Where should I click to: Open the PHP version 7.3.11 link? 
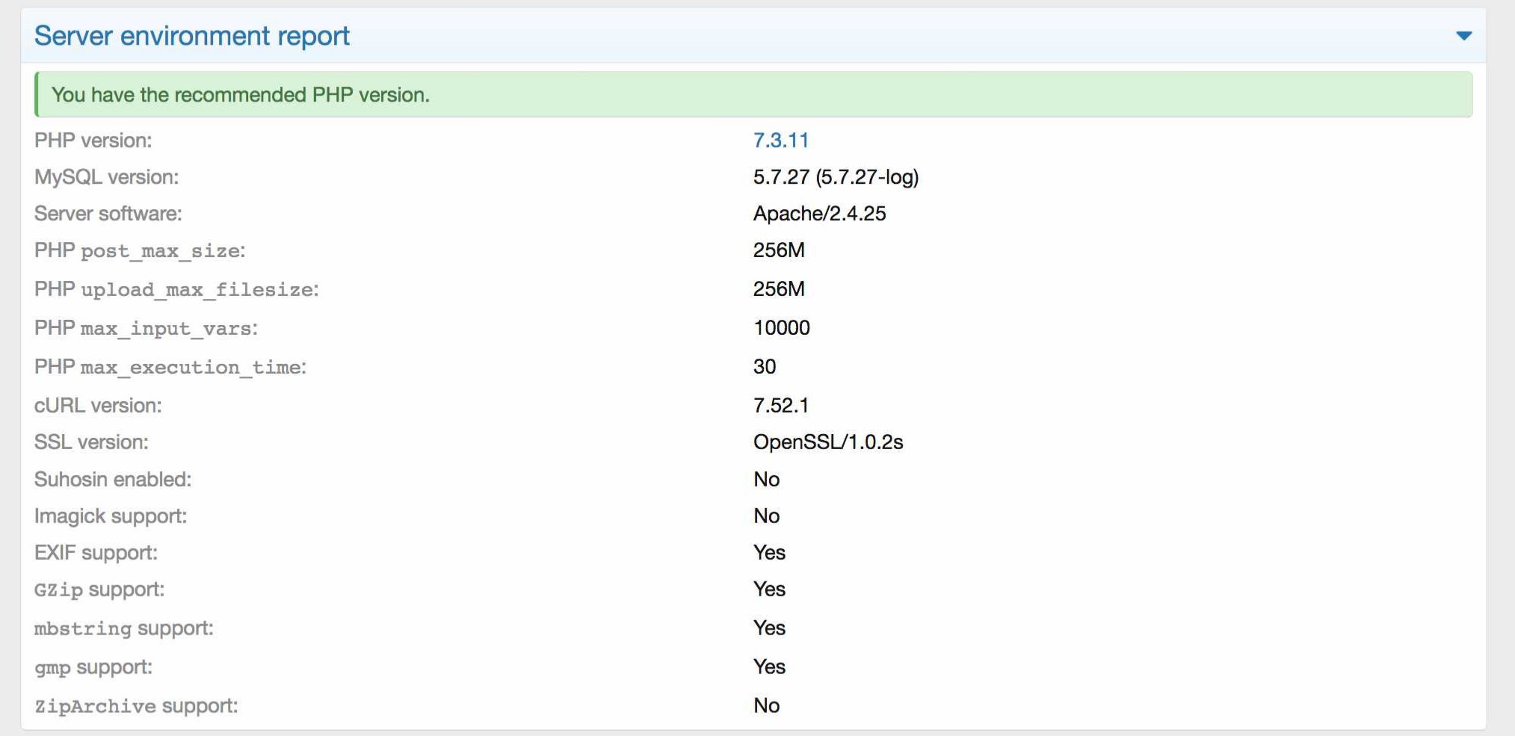[780, 140]
